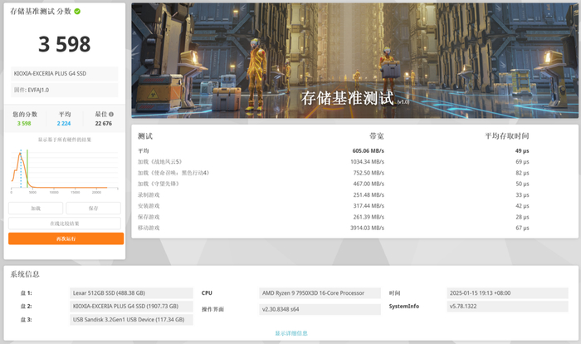581x344 pixels.
Task: Click the info icon beside 最佳
Action: pyautogui.click(x=111, y=115)
